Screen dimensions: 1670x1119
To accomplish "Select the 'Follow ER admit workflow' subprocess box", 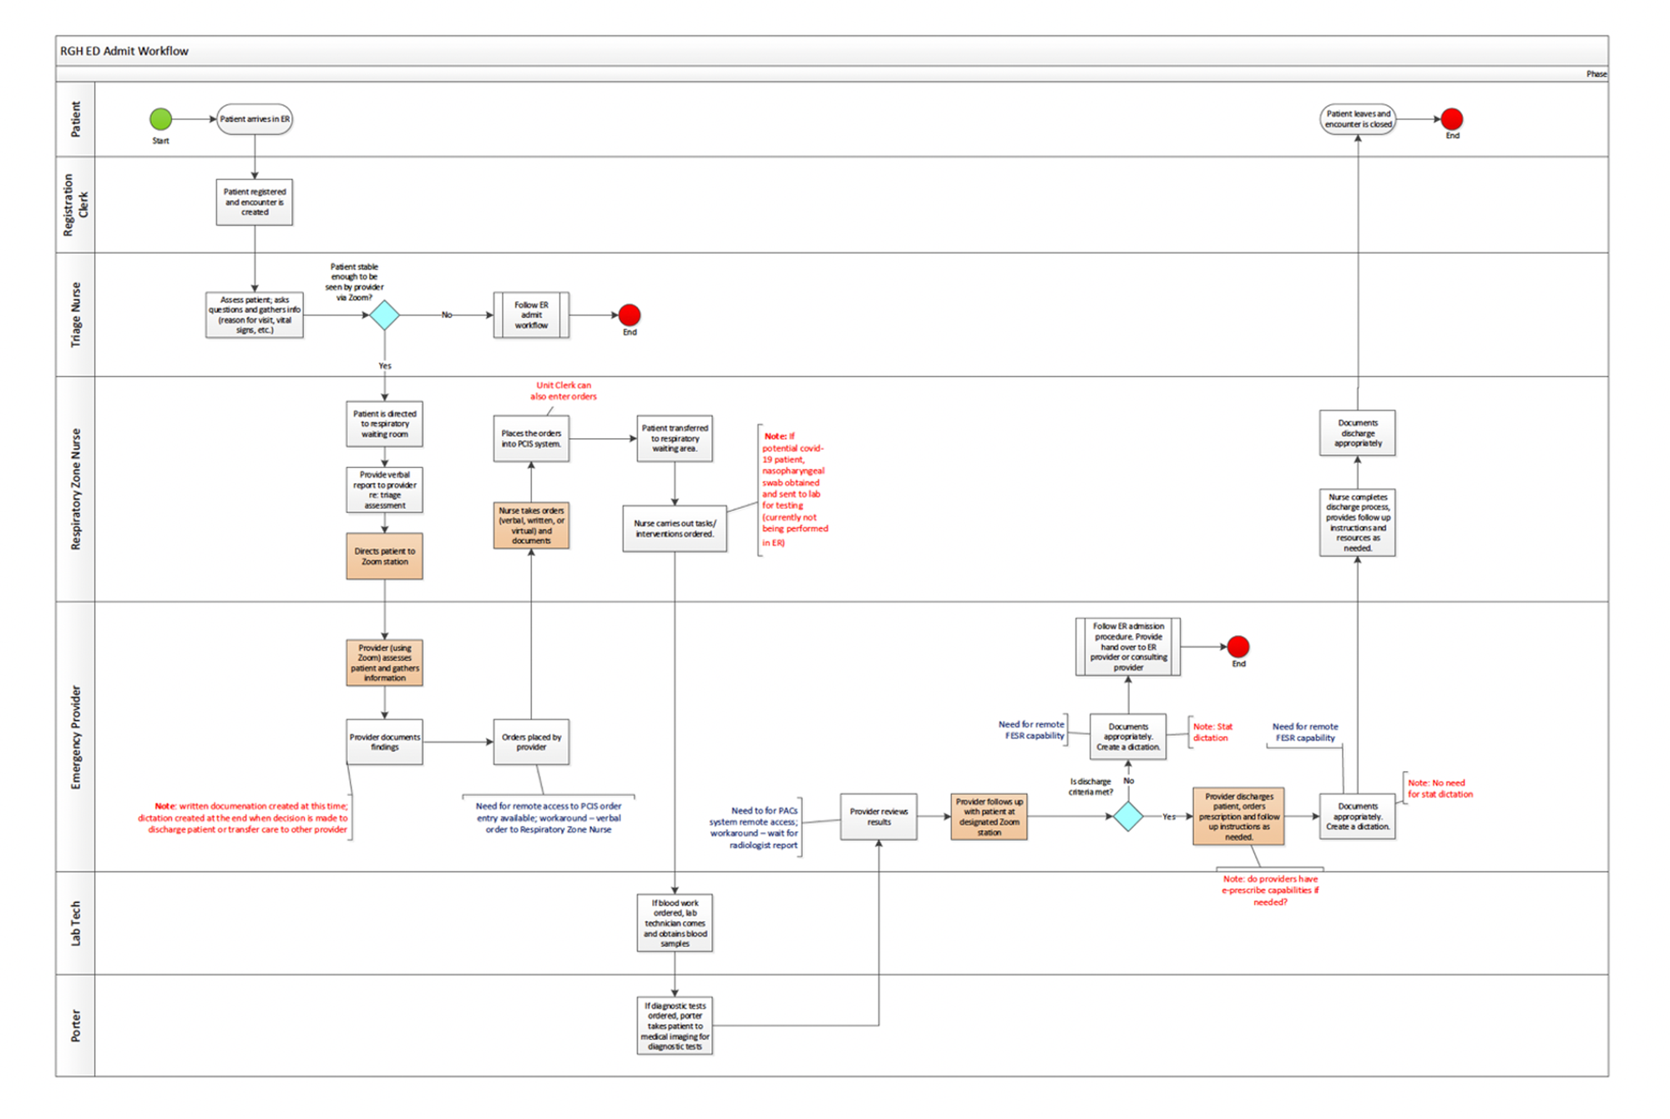I will (x=531, y=315).
